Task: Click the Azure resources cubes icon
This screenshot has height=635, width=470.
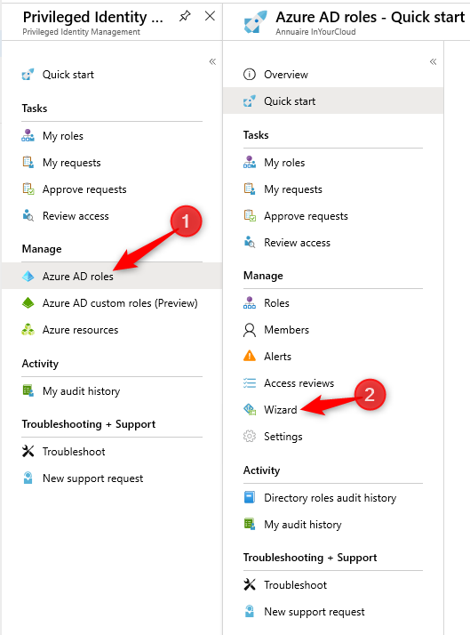Action: (x=28, y=330)
